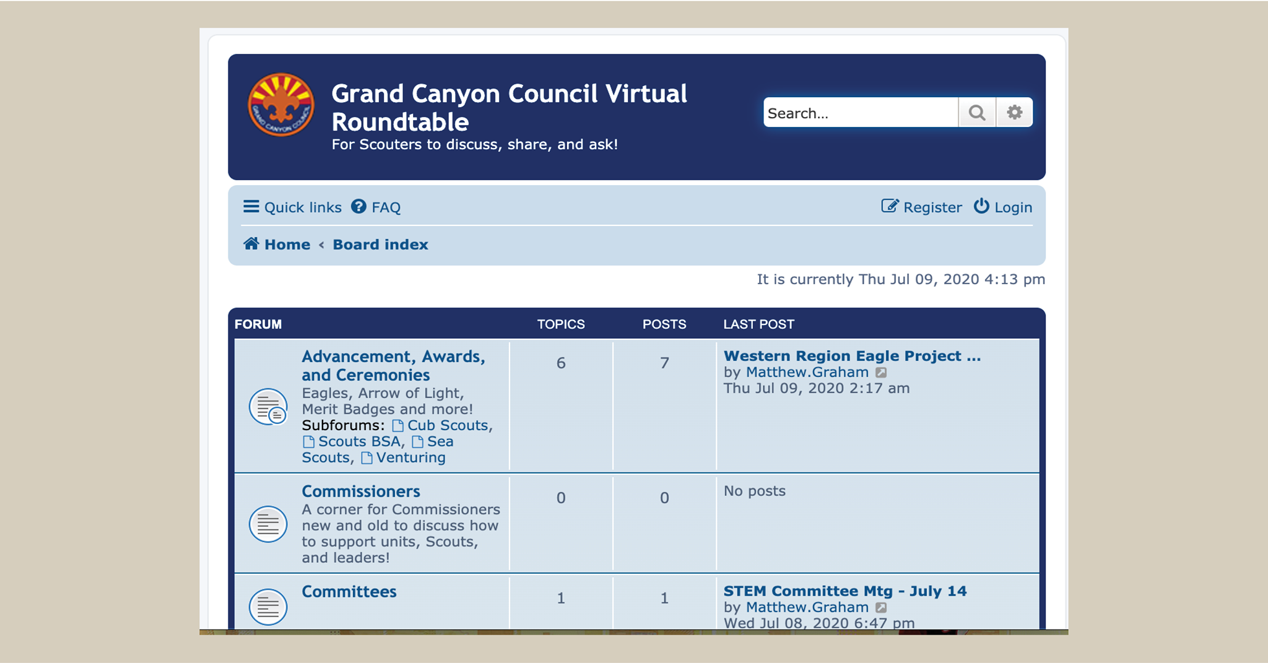View latest post icon for Western Region Eagle Project

click(x=881, y=373)
